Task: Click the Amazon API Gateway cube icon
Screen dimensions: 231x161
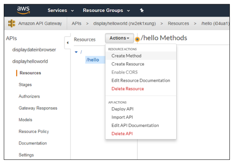Action: (12, 24)
